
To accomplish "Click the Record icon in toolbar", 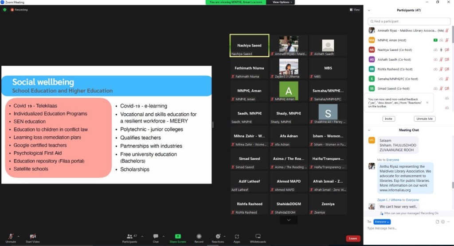I will click(199, 237).
